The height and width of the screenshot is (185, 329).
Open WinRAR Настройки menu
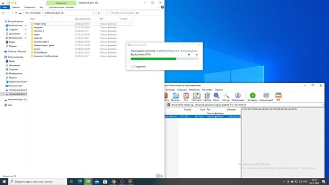click(207, 90)
